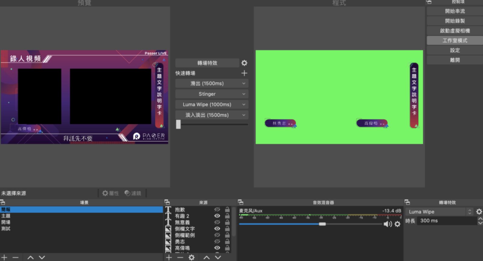Click 開始串流 to start streaming
The height and width of the screenshot is (261, 483).
tap(455, 11)
